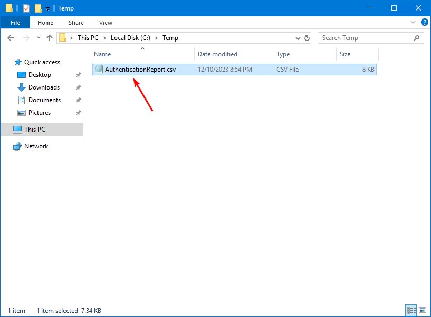This screenshot has width=431, height=317.
Task: Click the New folder icon in title bar
Action: click(38, 8)
